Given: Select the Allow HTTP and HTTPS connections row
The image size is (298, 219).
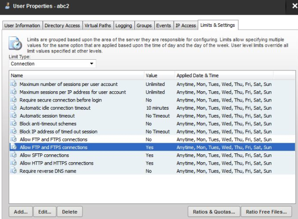Looking at the screenshot, I should click(x=152, y=163).
